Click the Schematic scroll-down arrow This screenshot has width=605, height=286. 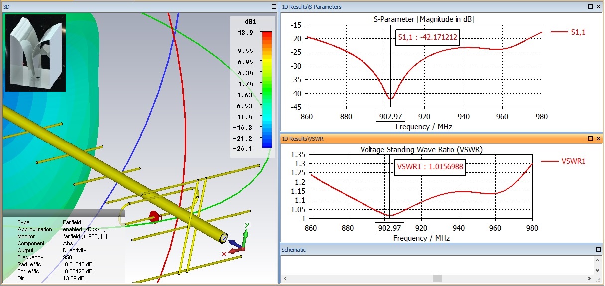click(598, 270)
